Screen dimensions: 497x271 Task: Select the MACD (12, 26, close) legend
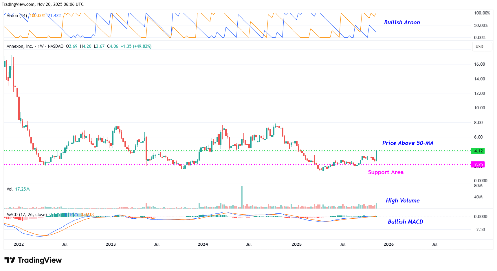point(26,215)
